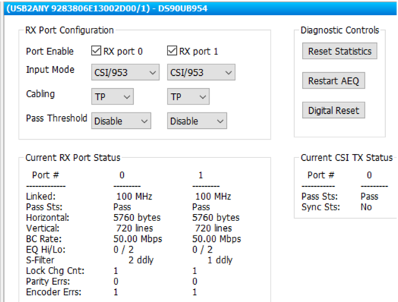Click CSI TX Pass Sts Pass value
Viewport: 398px width, 302px height.
pos(369,196)
